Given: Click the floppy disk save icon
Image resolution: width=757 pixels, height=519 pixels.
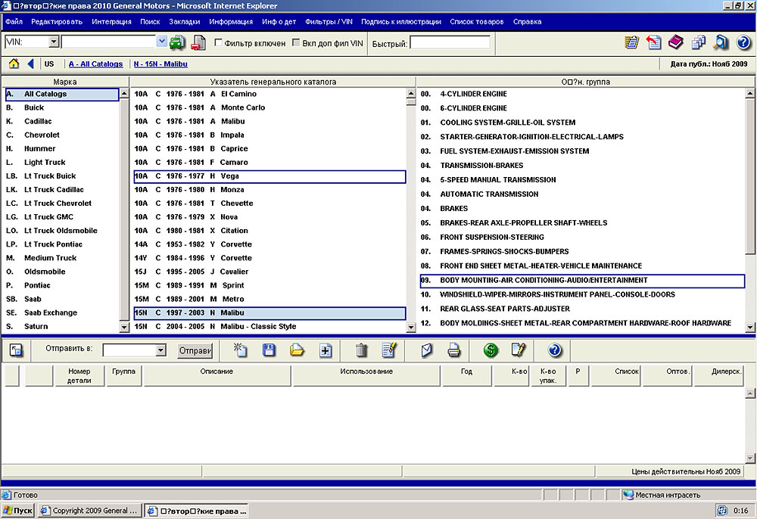Looking at the screenshot, I should [269, 350].
